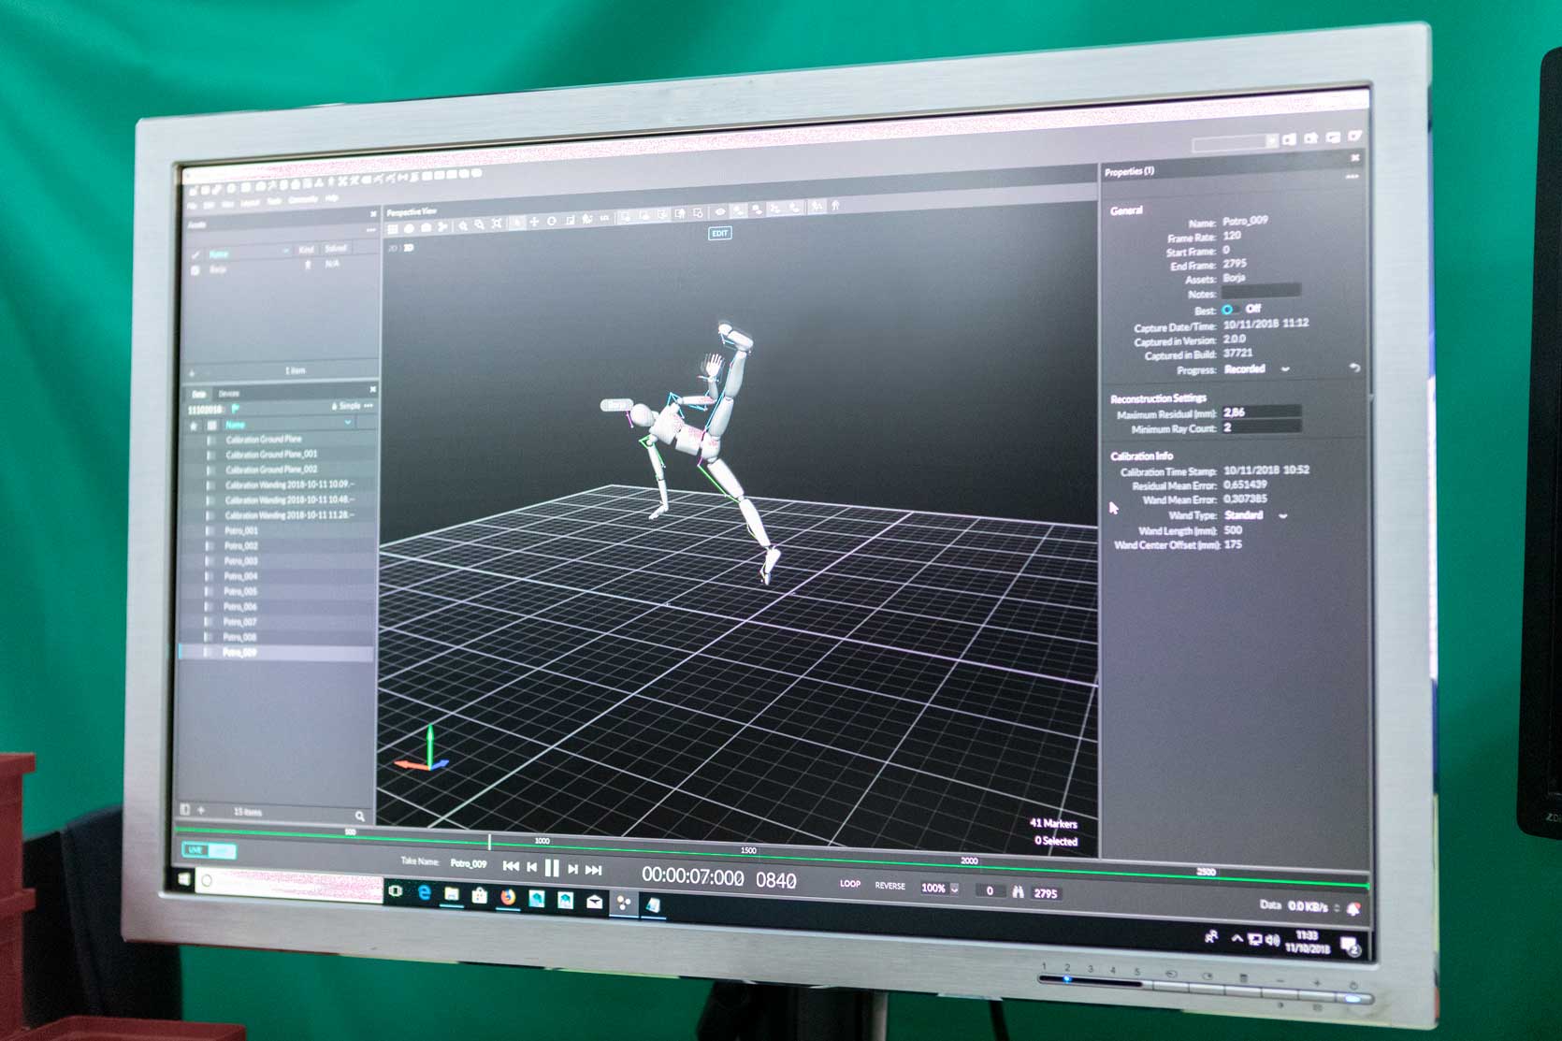Switch to the Devices tab
Image resolution: width=1562 pixels, height=1041 pixels.
228,394
